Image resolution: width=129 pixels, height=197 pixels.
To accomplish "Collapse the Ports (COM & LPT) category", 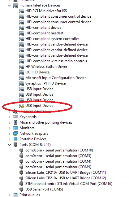I will point(9,145).
